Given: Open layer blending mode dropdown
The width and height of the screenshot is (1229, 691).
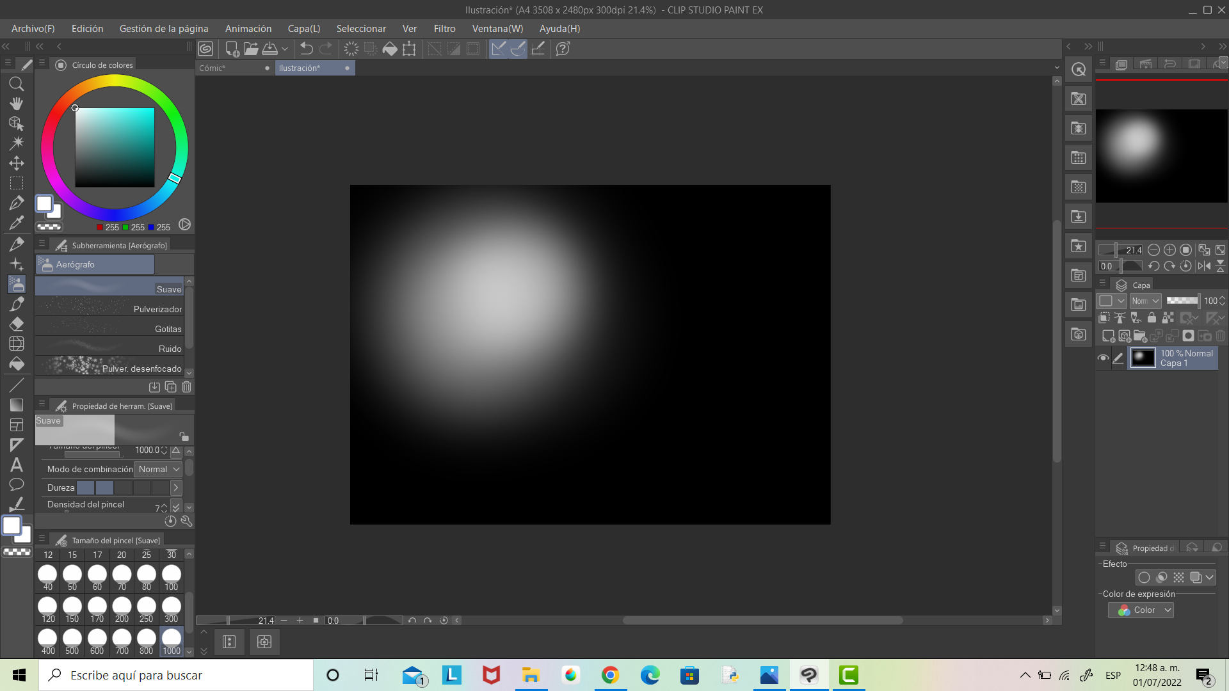Looking at the screenshot, I should click(x=1145, y=301).
